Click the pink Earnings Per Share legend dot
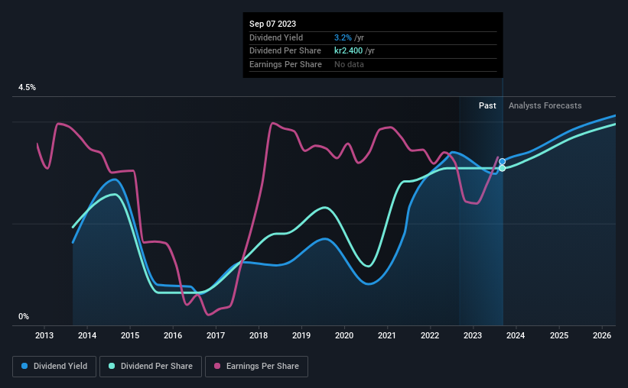The image size is (628, 388). [x=217, y=366]
